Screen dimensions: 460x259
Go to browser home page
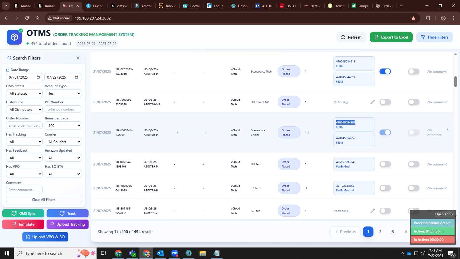(37, 18)
